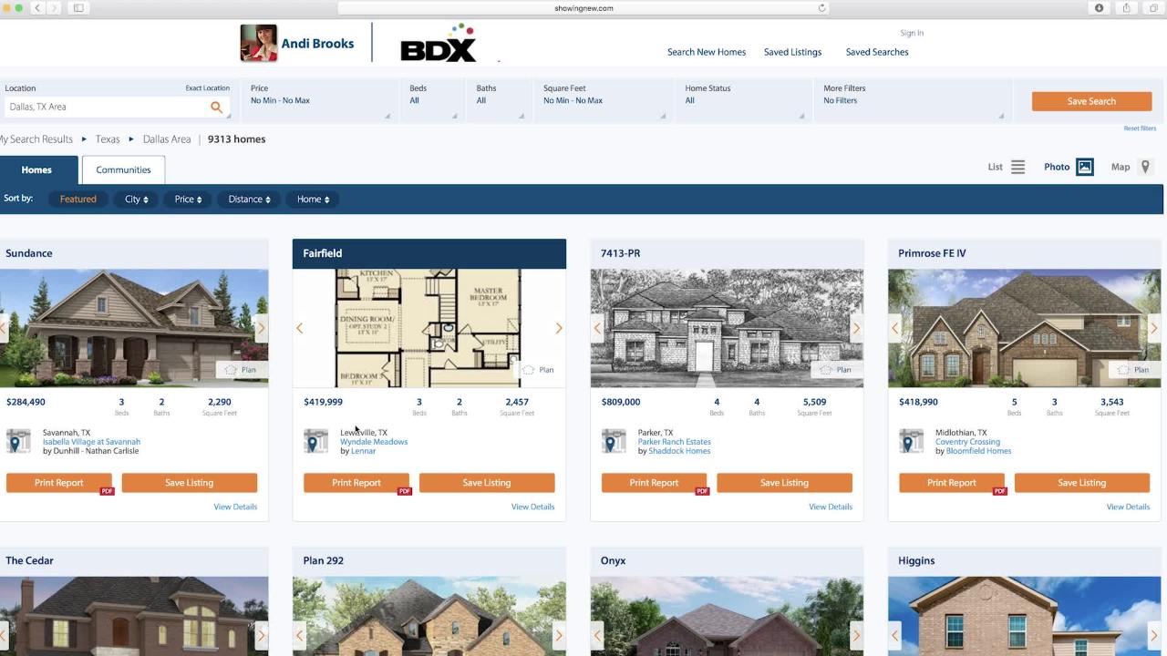Click Plan badge on 7413-PR photo

[837, 370]
